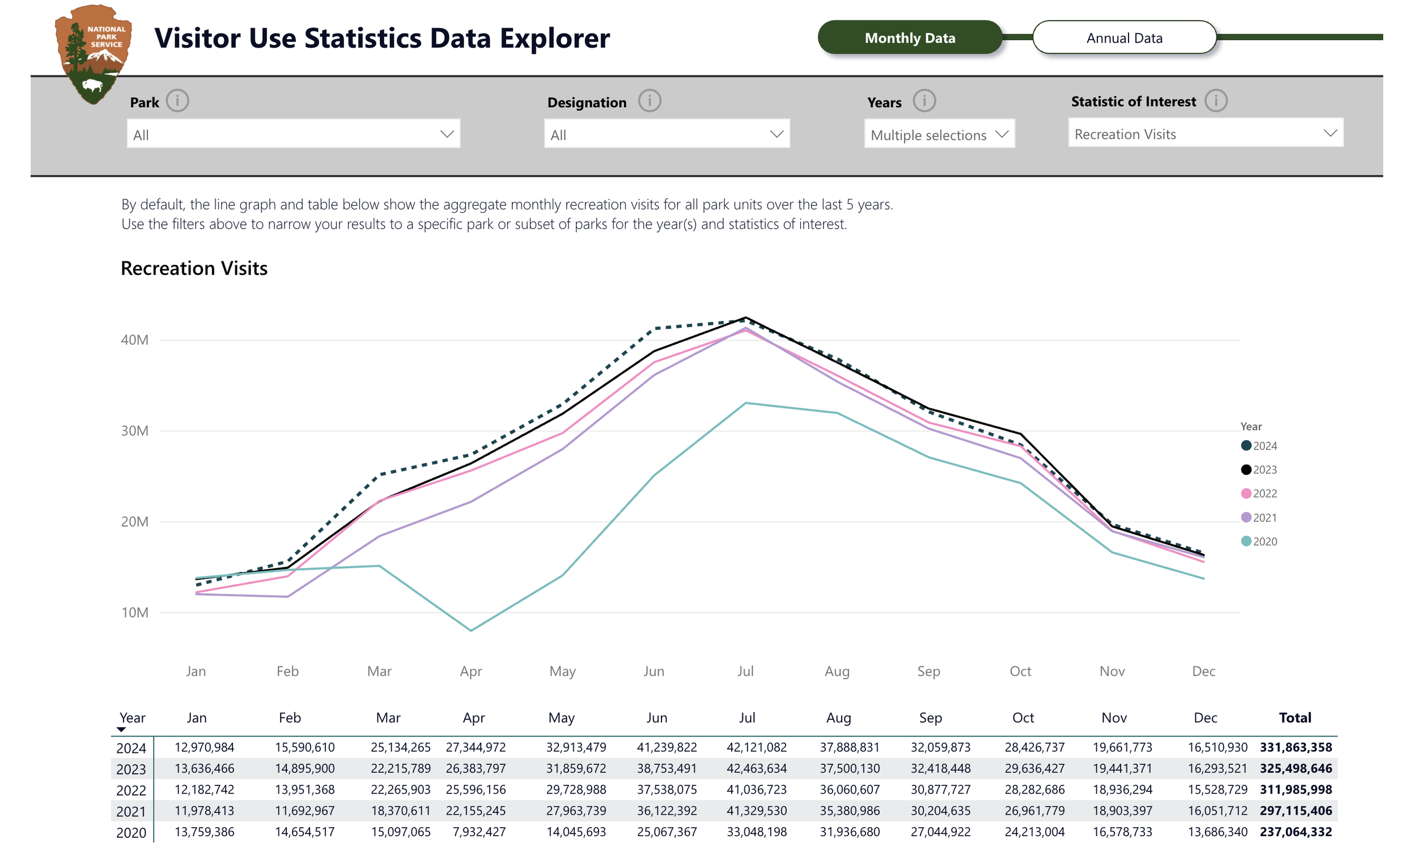The image size is (1417, 851).
Task: Switch to the Monthly Data tab
Action: click(x=910, y=38)
